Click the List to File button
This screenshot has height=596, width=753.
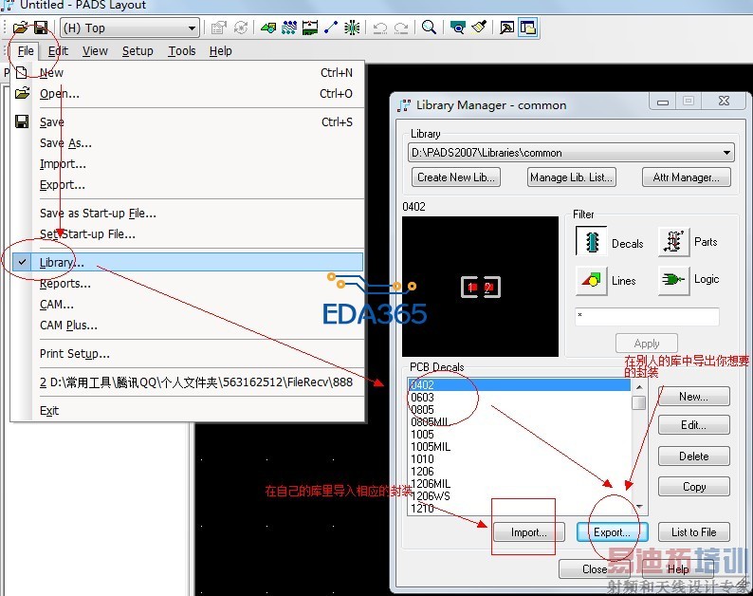coord(694,532)
